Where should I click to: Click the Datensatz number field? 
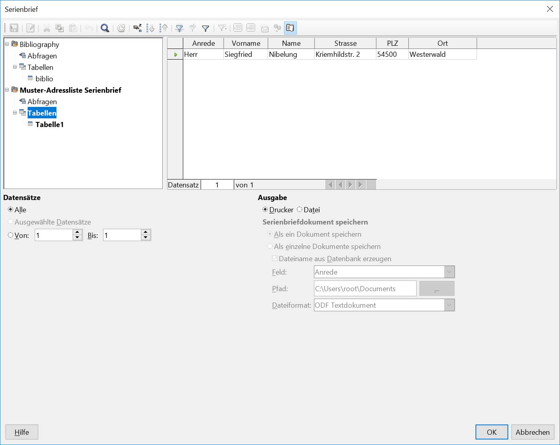(217, 185)
